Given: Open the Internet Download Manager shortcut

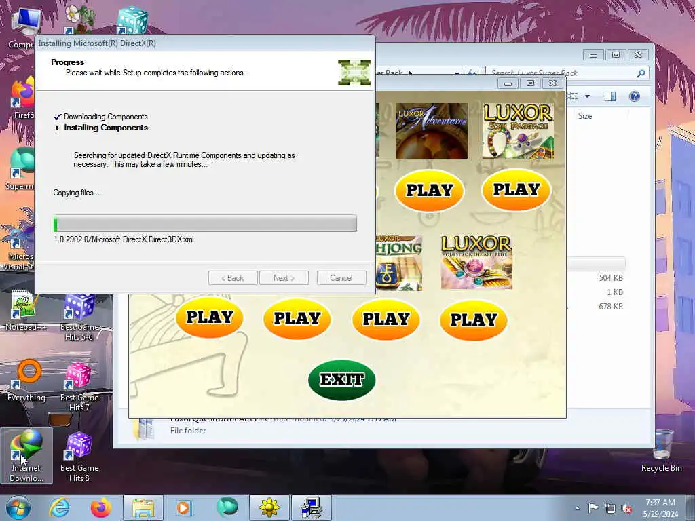Looking at the screenshot, I should [26, 455].
